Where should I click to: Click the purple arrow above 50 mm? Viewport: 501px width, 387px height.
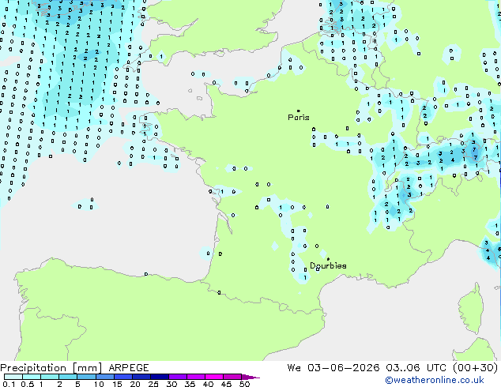[250, 377]
